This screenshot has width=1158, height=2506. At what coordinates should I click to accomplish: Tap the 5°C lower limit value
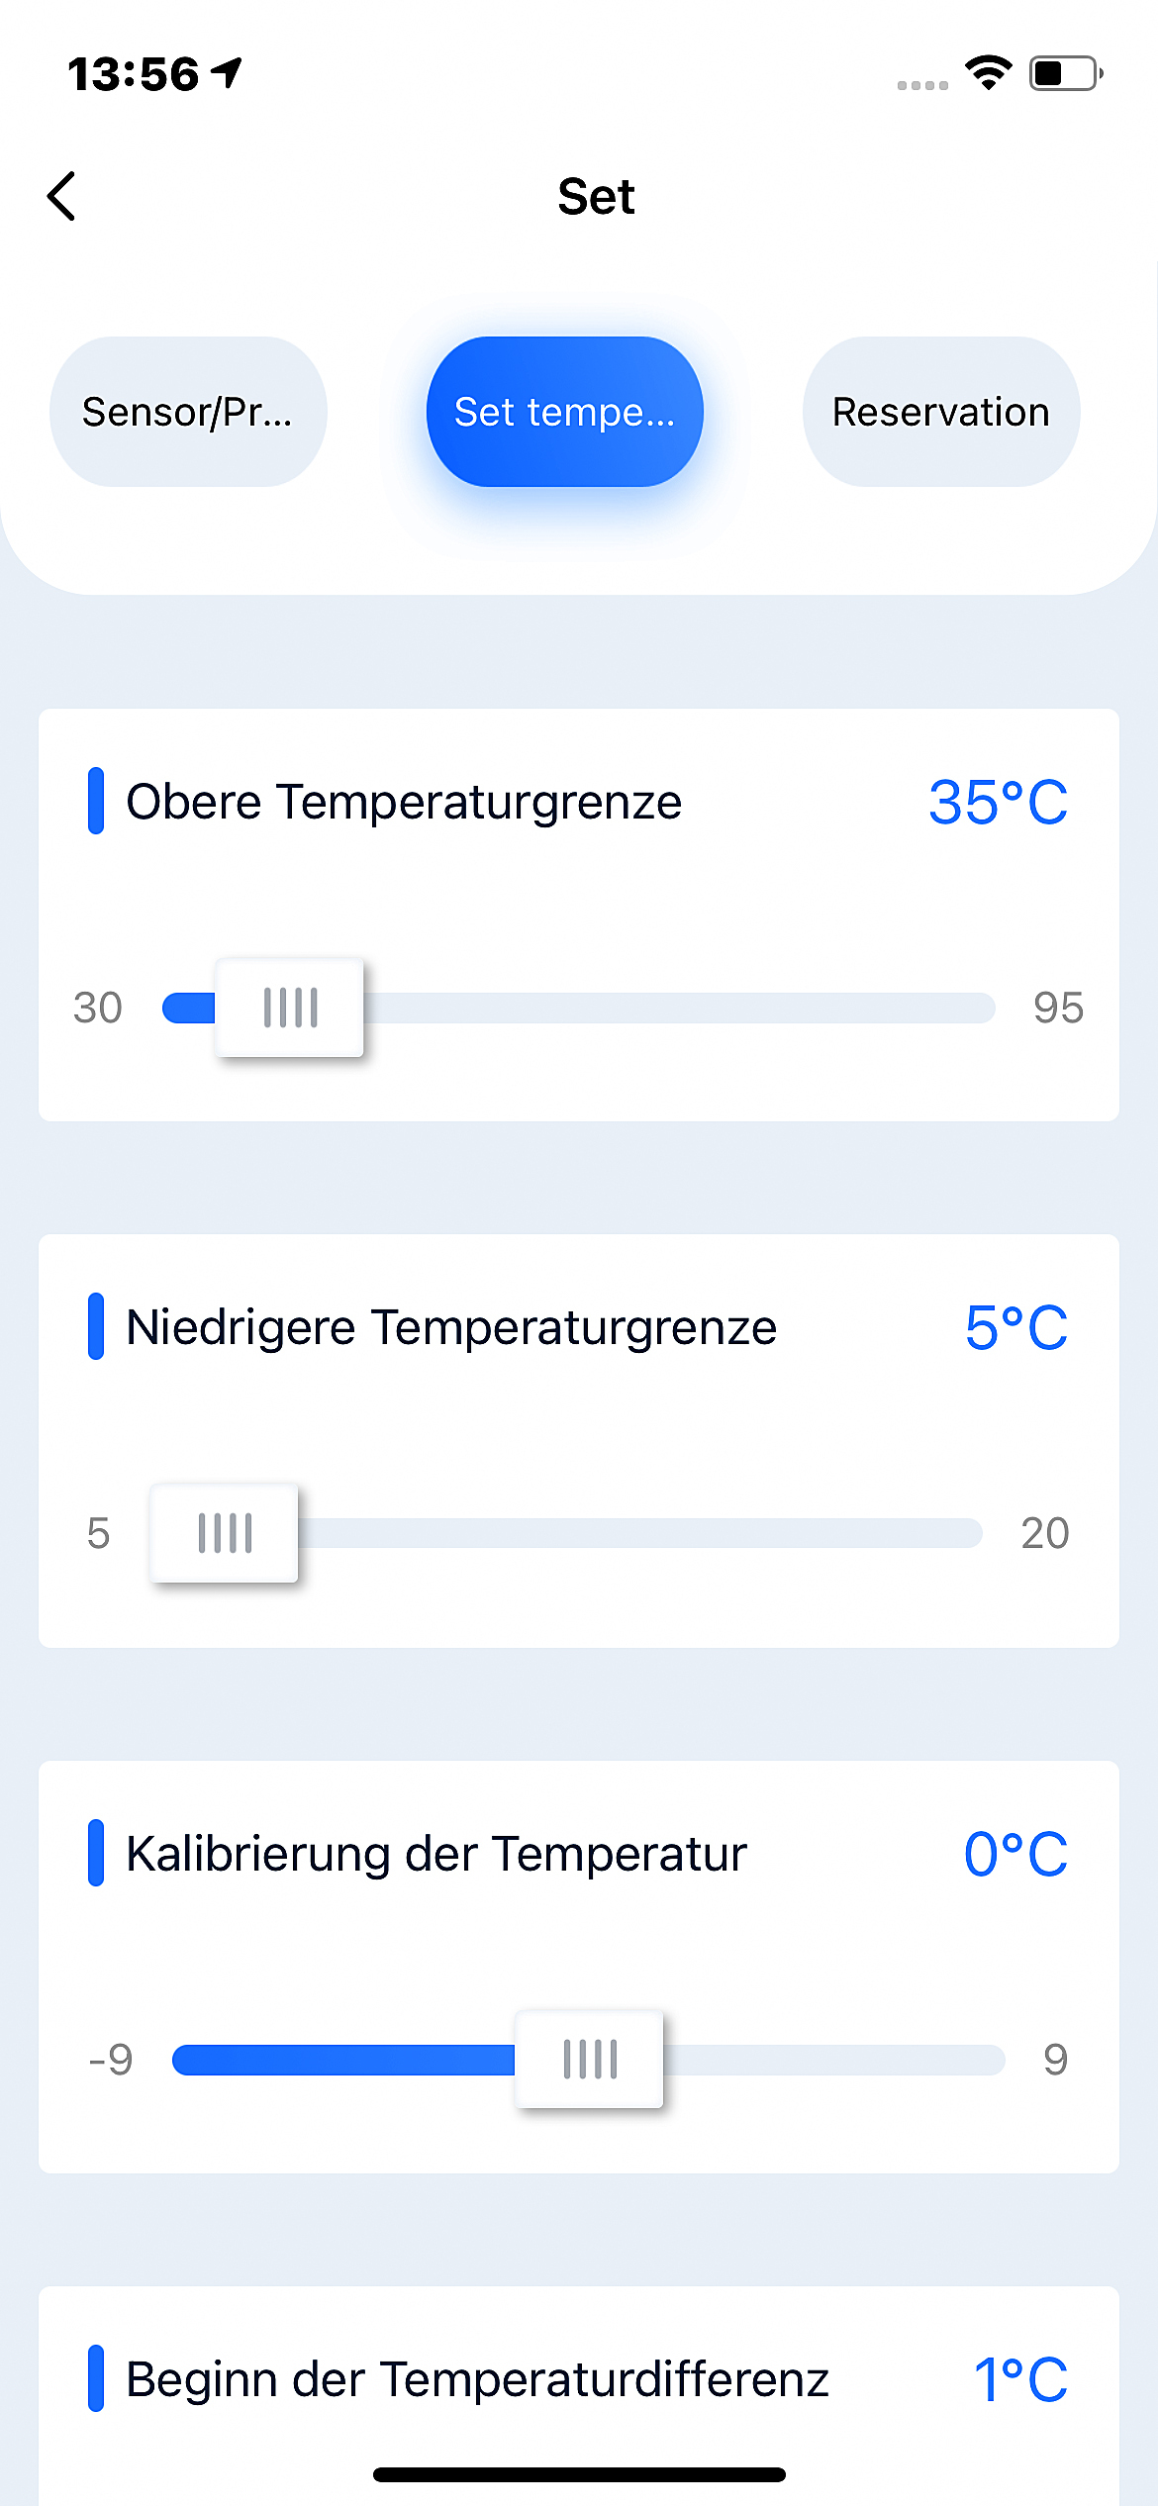pyautogui.click(x=1015, y=1327)
